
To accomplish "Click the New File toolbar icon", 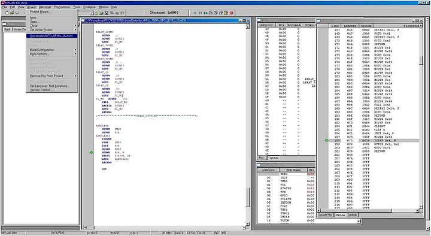I will [7, 13].
